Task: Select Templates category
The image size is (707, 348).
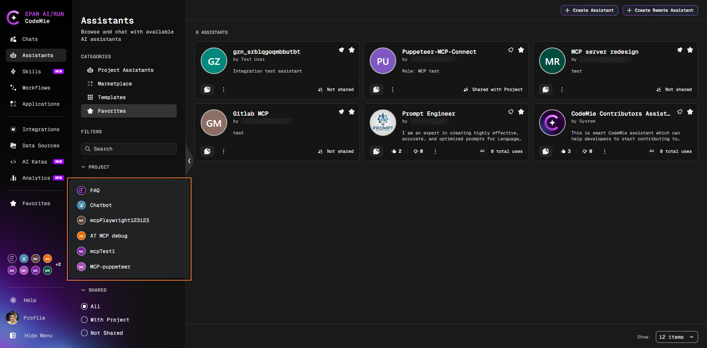Action: pyautogui.click(x=129, y=97)
